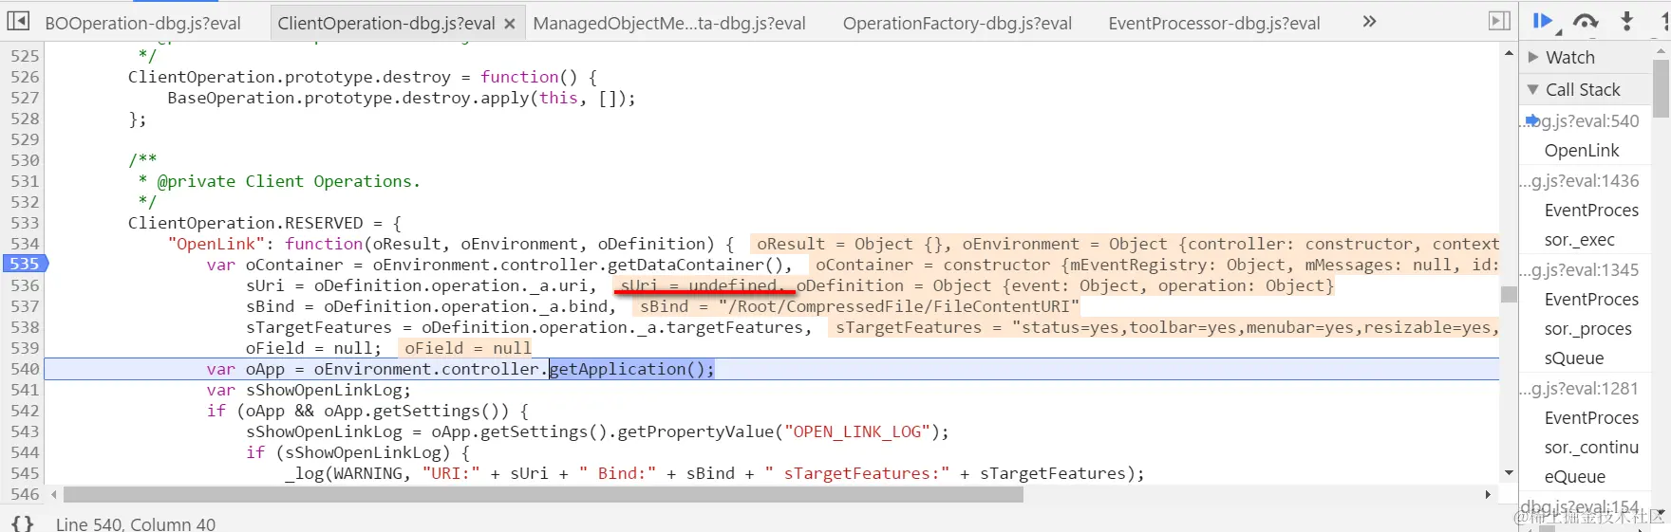Toggle the debugger sidebar pane icon

(1499, 21)
